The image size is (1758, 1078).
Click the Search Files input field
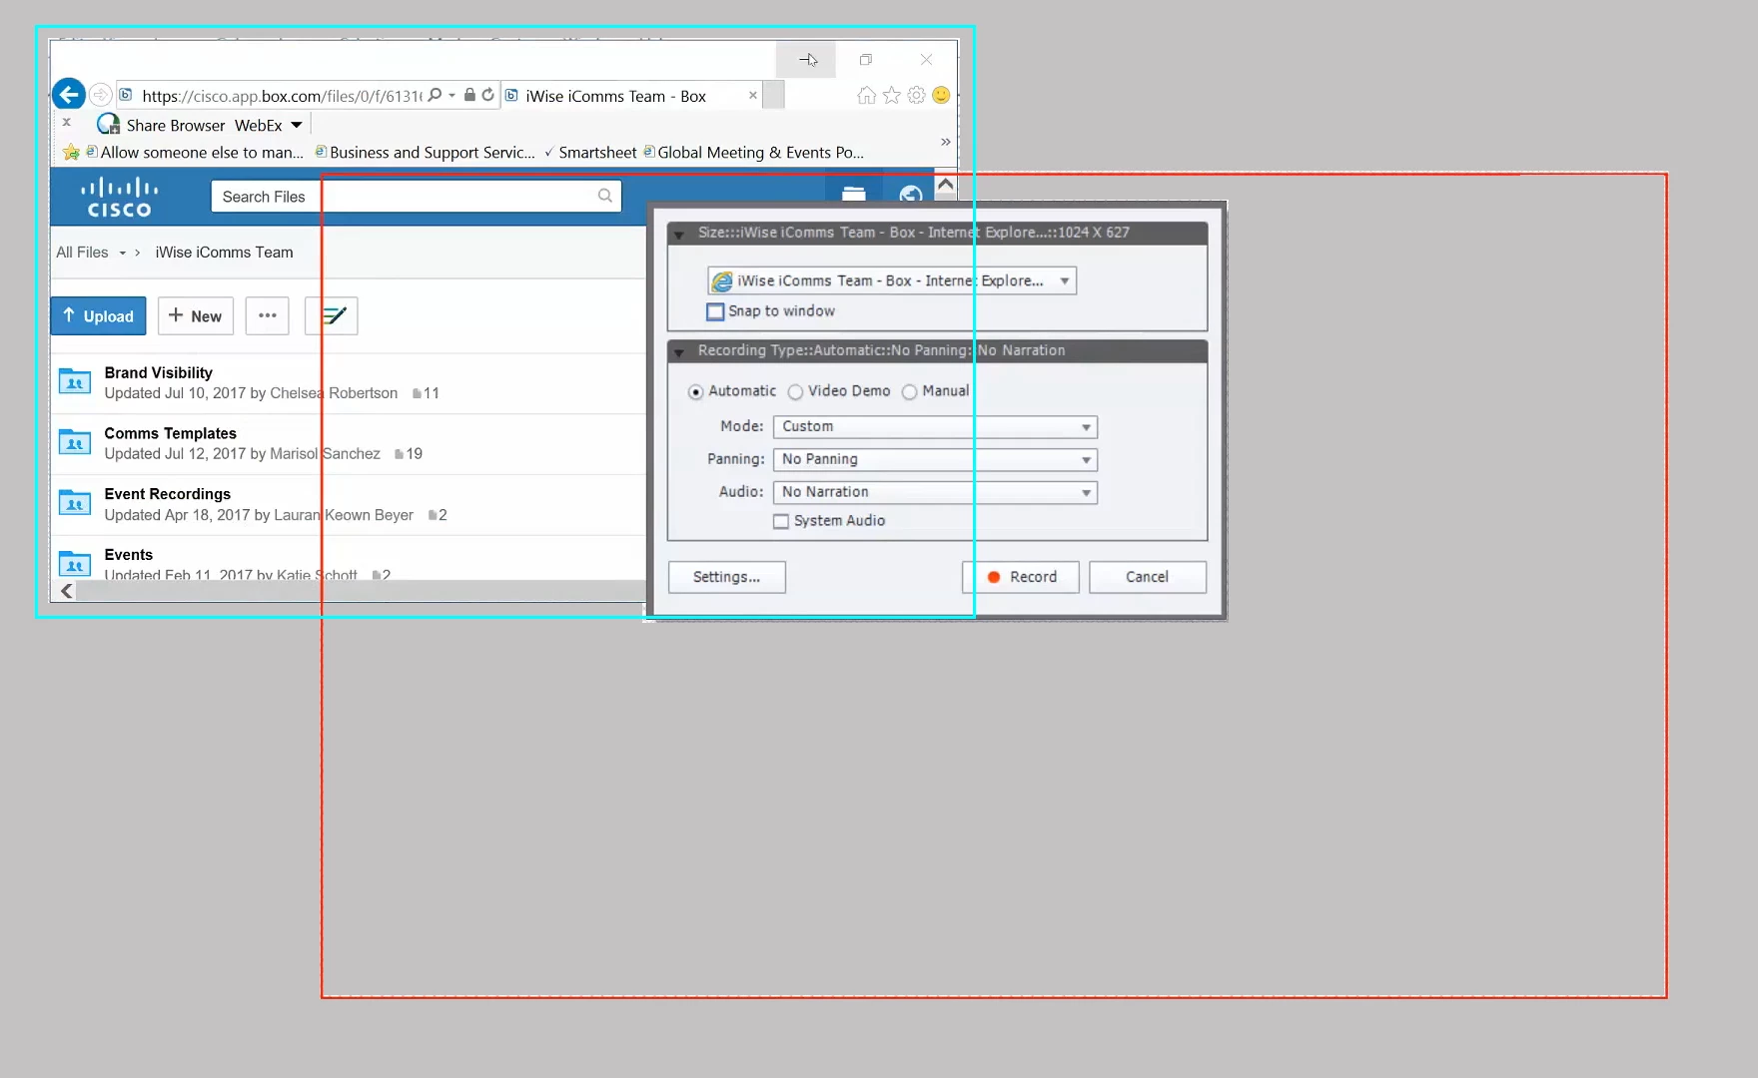tap(417, 196)
